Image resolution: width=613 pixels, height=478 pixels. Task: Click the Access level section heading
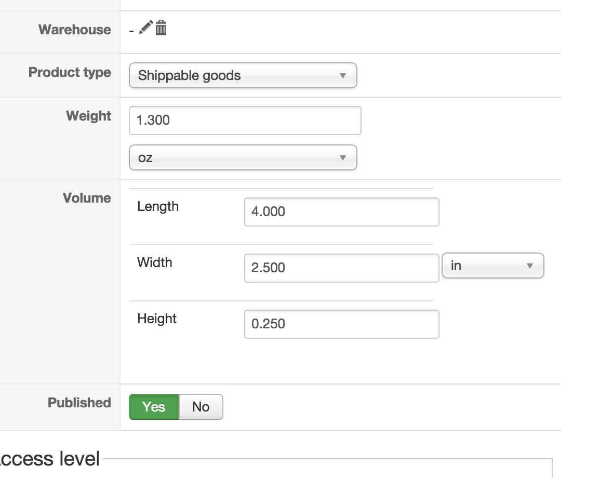click(x=50, y=459)
